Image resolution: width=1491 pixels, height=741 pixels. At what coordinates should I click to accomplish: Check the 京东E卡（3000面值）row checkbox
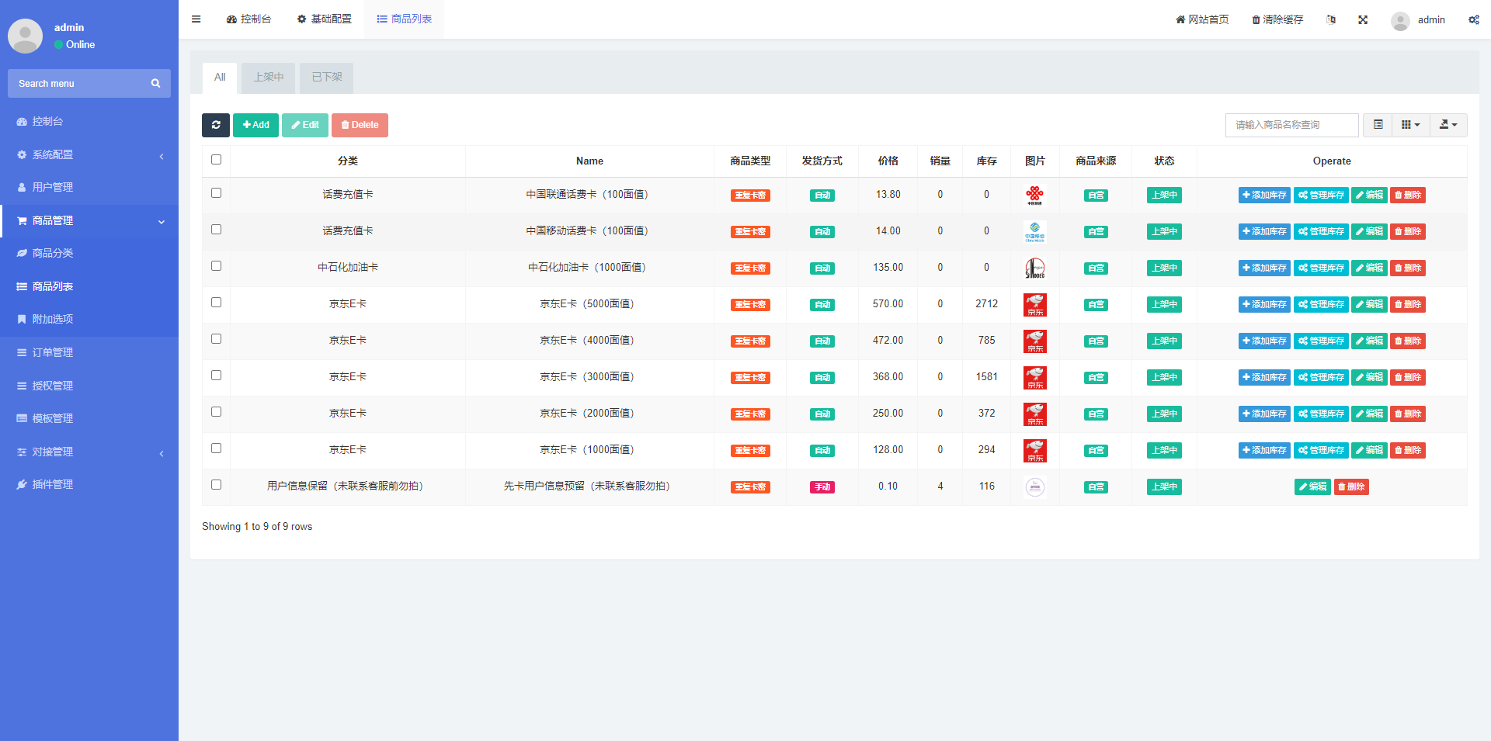(x=216, y=375)
